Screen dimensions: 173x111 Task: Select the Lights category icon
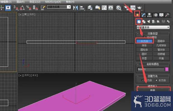(x=149, y=22)
